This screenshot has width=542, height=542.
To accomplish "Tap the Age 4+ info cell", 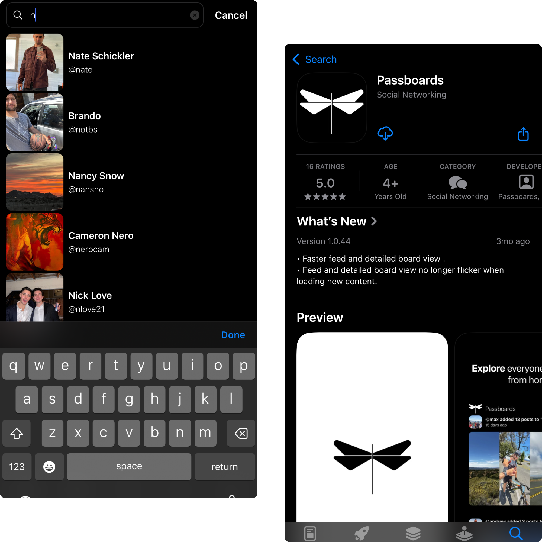I will (391, 182).
